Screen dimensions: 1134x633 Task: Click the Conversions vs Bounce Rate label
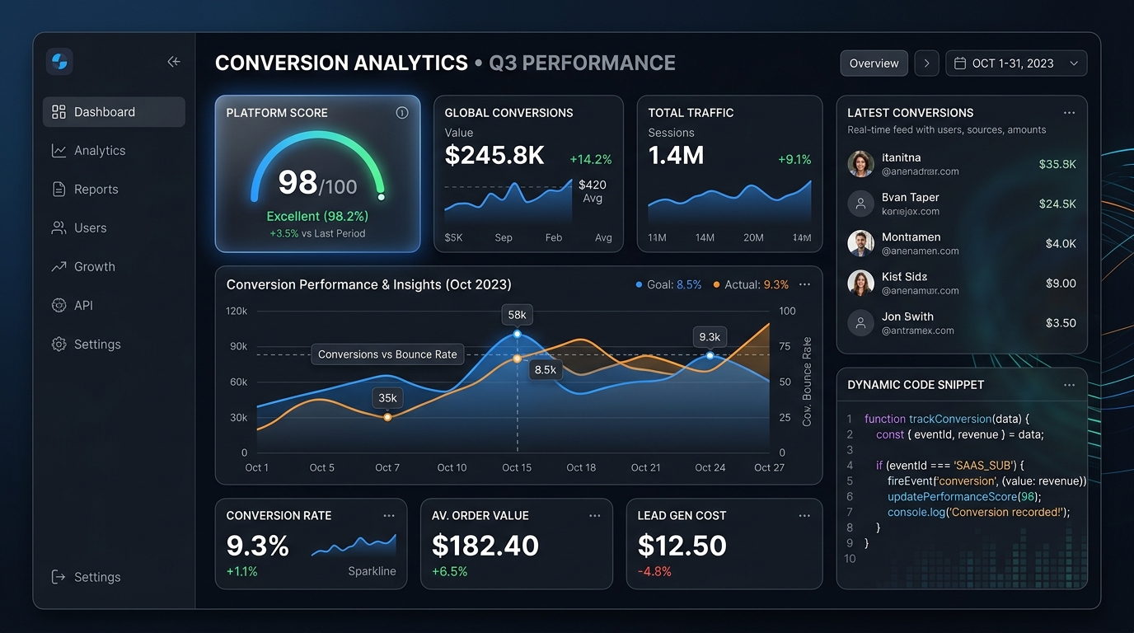point(387,354)
